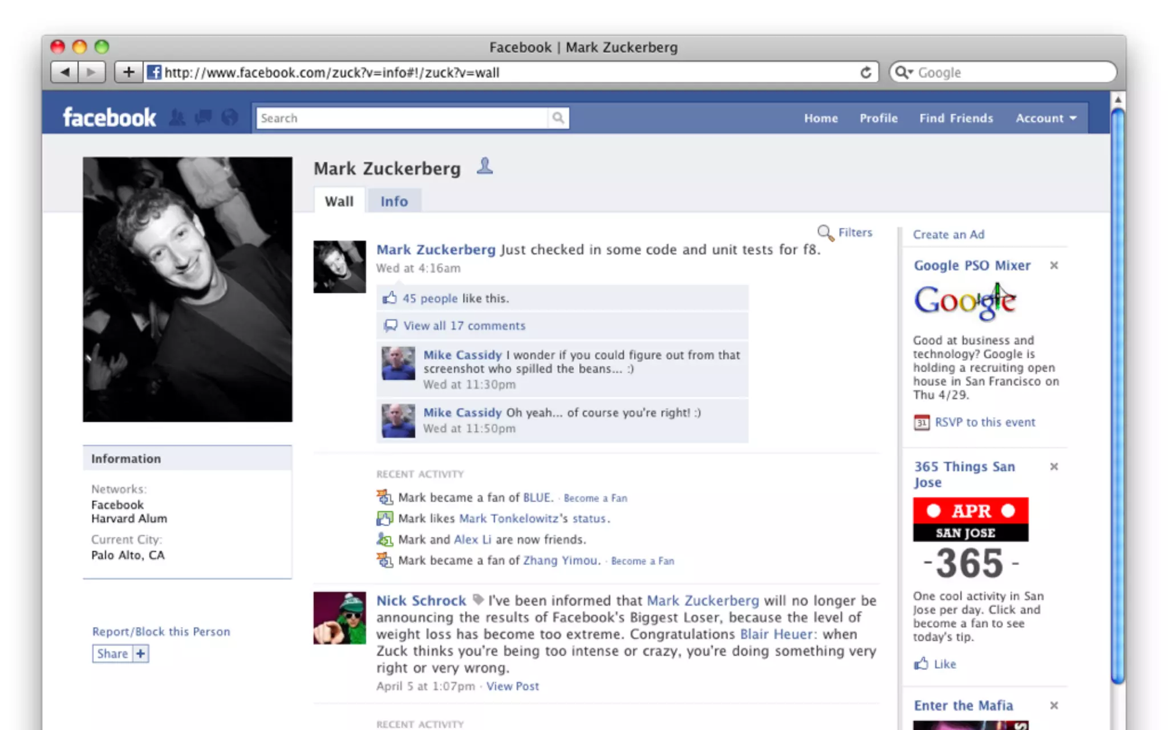Open Alex Li's profile link
Viewport: 1168px width, 730px height.
(x=472, y=540)
